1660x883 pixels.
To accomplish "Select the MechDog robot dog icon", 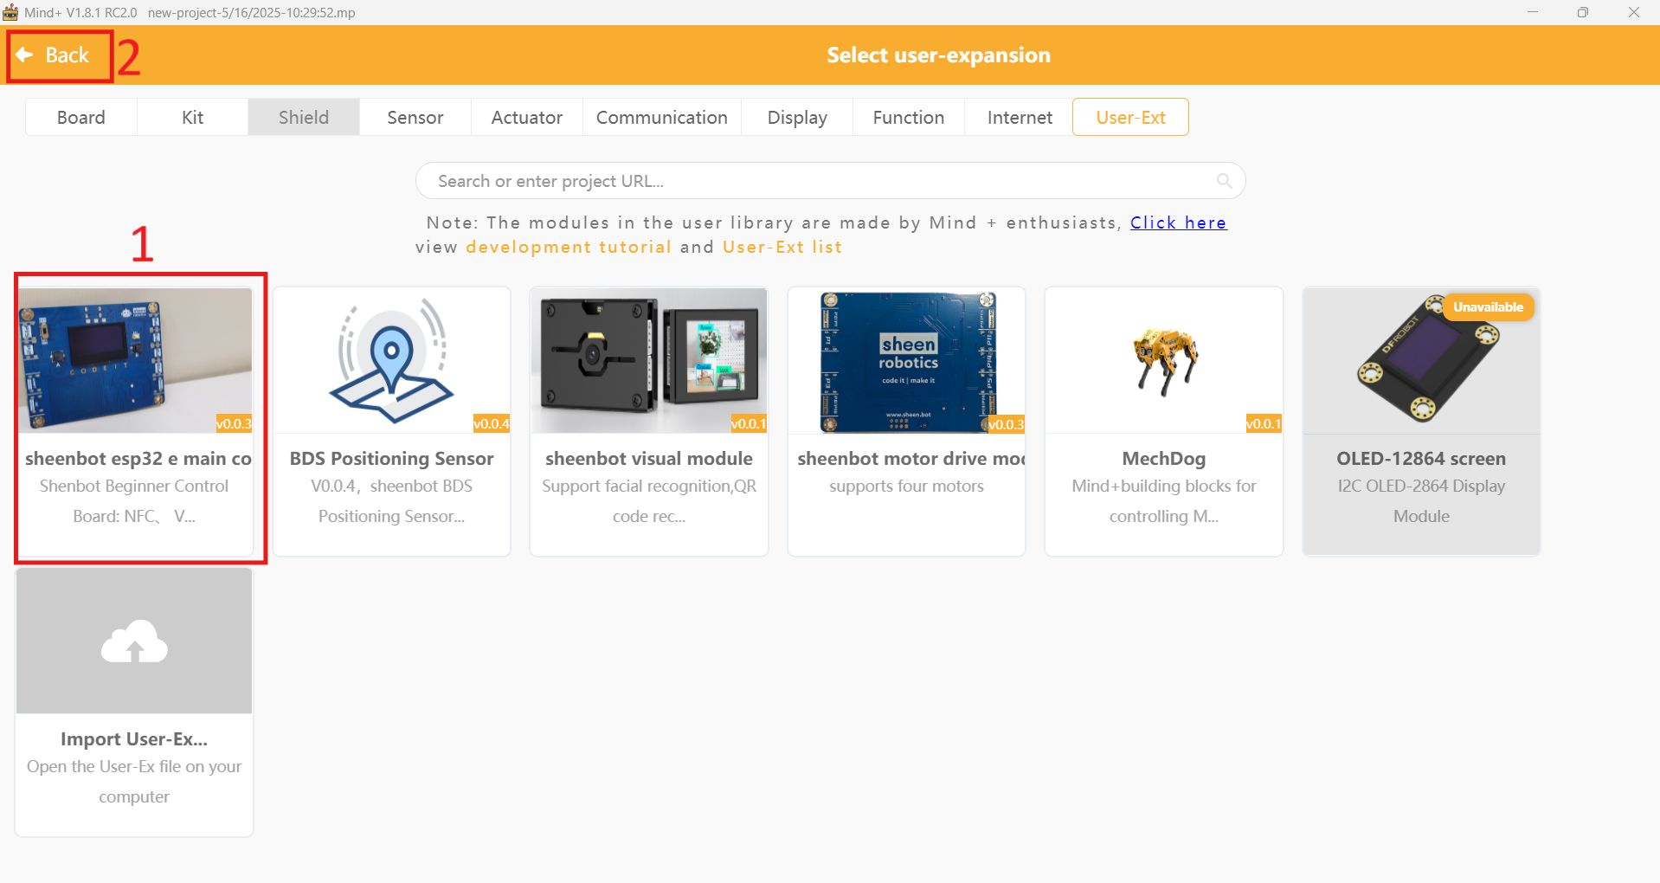I will click(1165, 360).
